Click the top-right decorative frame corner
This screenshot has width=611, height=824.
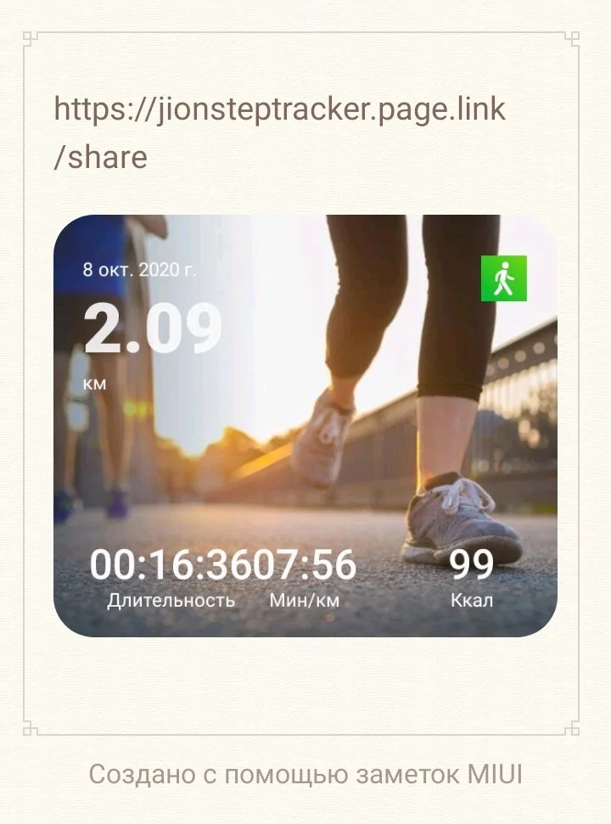coord(572,39)
